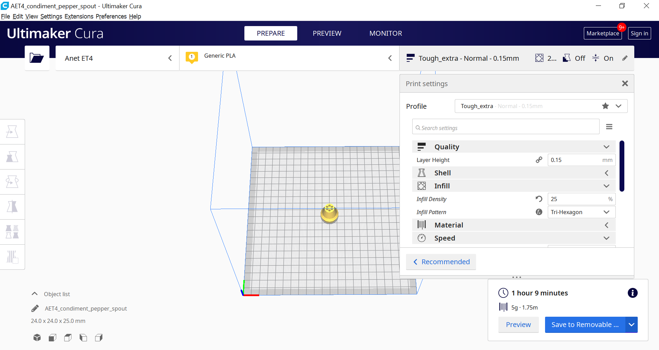Screen dimensions: 659x350
Task: Select AET4_condiment_pepper_spout in object list
Action: tap(86, 308)
